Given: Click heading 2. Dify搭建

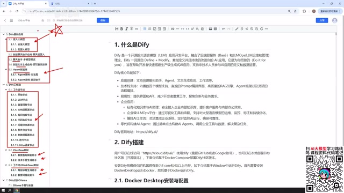Looking at the screenshot, I should 129,143.
